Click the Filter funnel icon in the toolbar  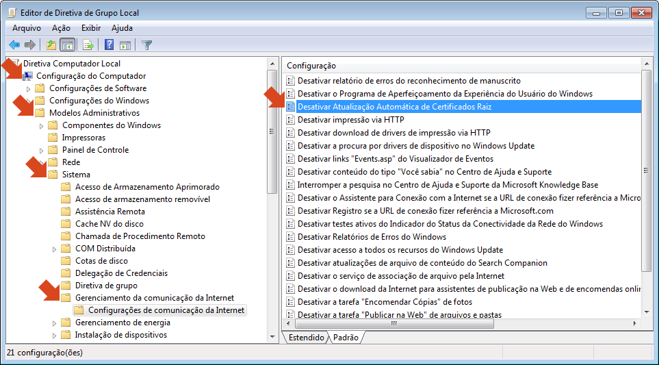pyautogui.click(x=146, y=45)
